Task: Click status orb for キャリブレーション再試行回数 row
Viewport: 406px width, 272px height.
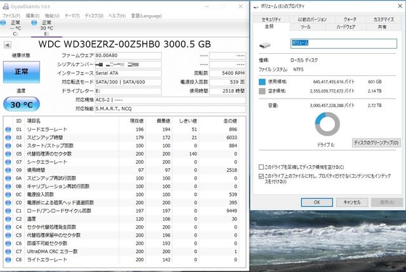Action: (8, 187)
